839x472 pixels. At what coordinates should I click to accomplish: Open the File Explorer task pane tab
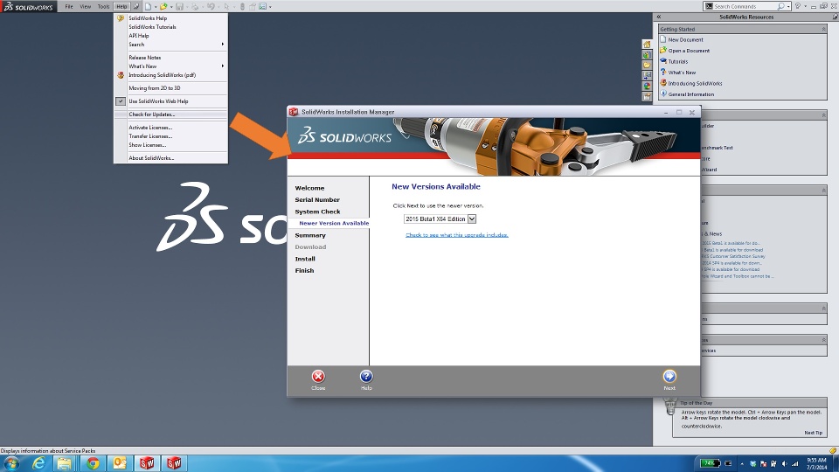[x=647, y=65]
